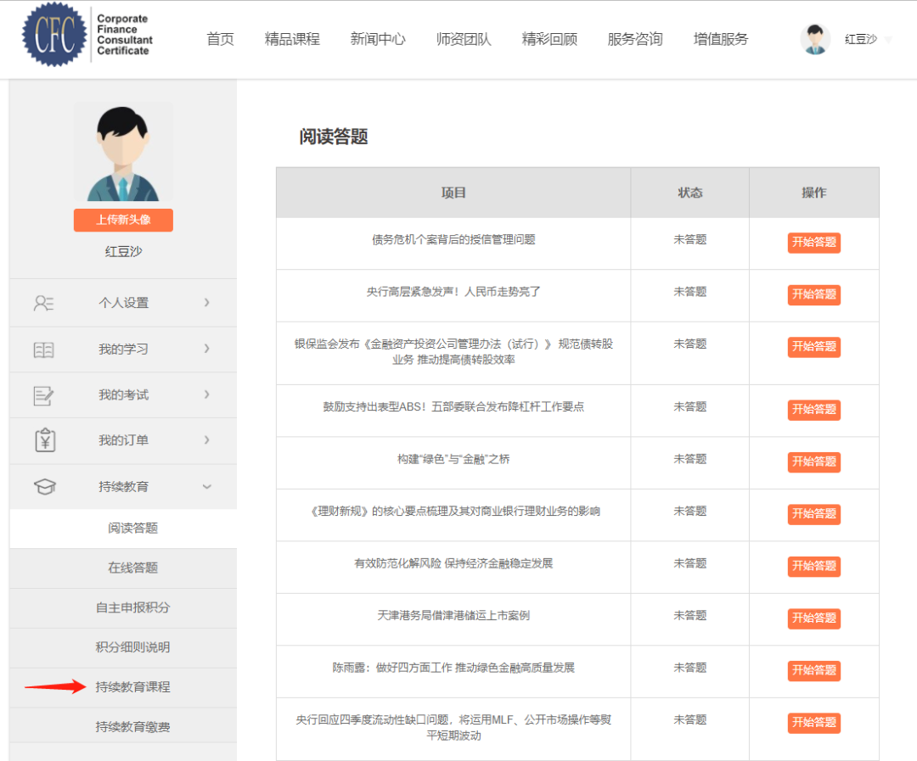
Task: Start quiz for 债务危机个案背后的授信管理问题
Action: tap(814, 243)
